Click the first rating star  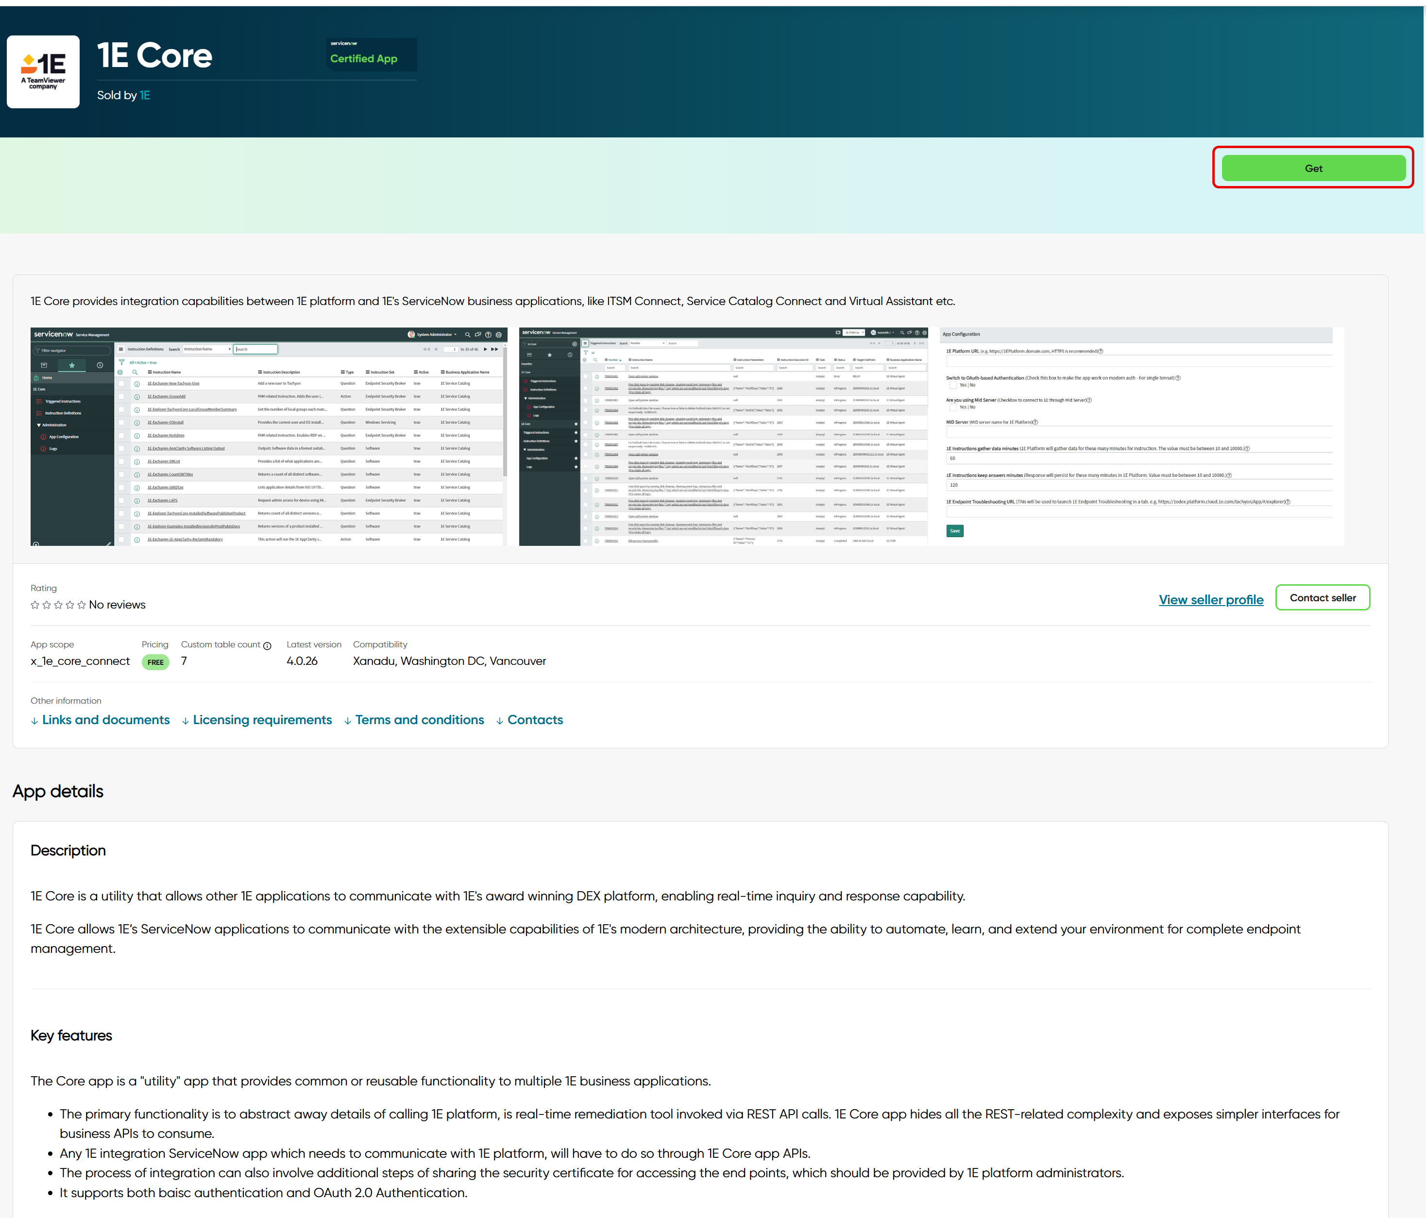click(x=35, y=605)
